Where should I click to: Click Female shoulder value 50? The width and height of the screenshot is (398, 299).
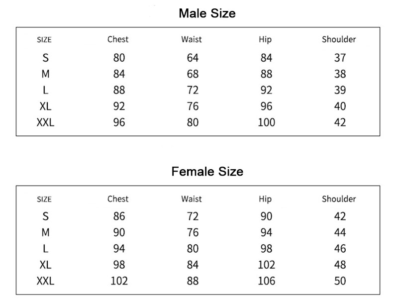(x=340, y=281)
